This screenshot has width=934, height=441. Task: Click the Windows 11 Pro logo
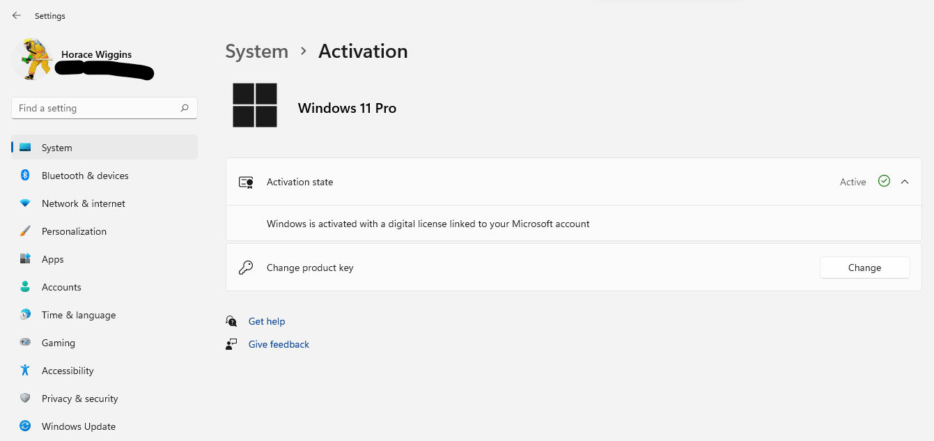point(255,105)
